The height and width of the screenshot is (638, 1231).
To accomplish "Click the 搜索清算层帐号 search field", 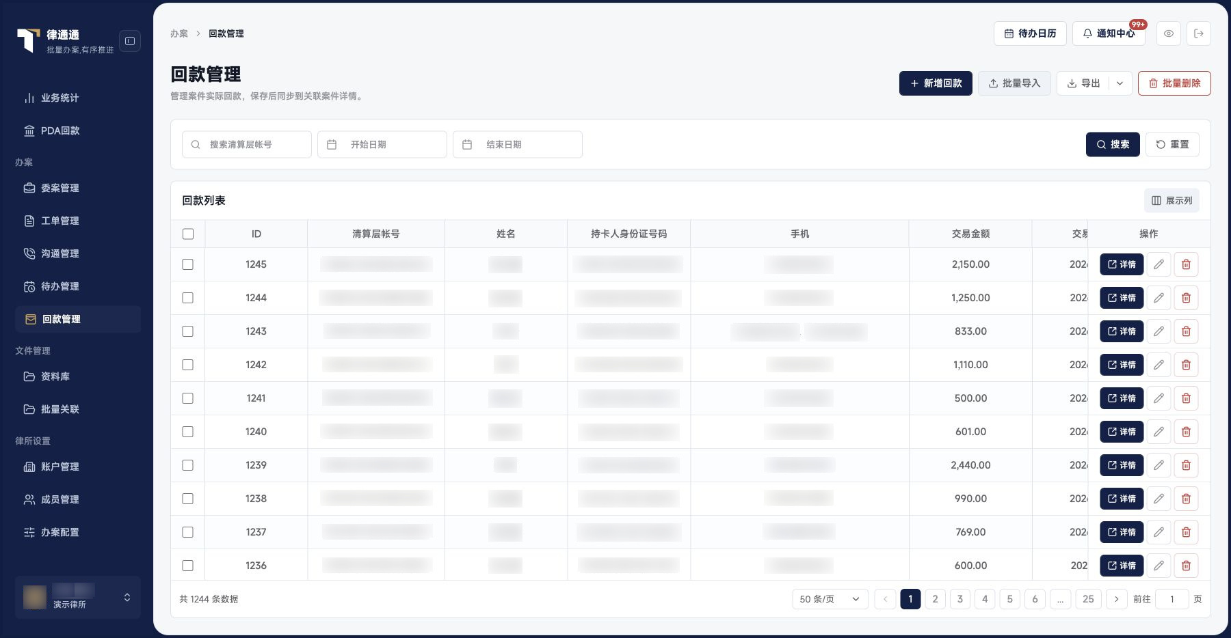I will pyautogui.click(x=247, y=144).
